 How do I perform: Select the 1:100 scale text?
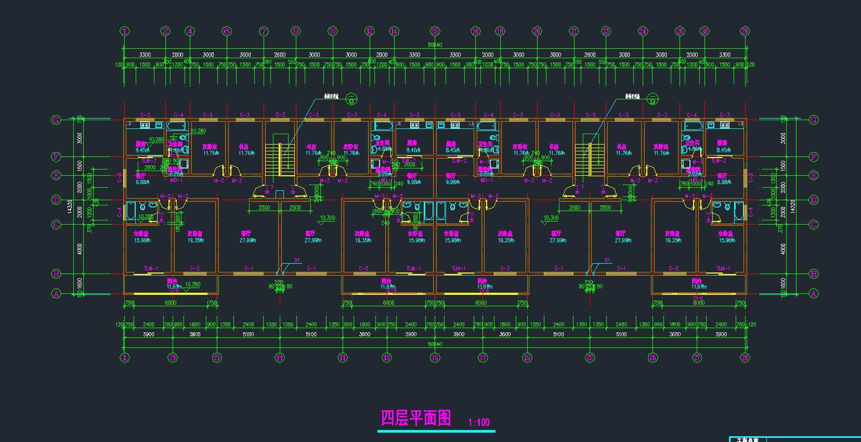click(x=479, y=422)
